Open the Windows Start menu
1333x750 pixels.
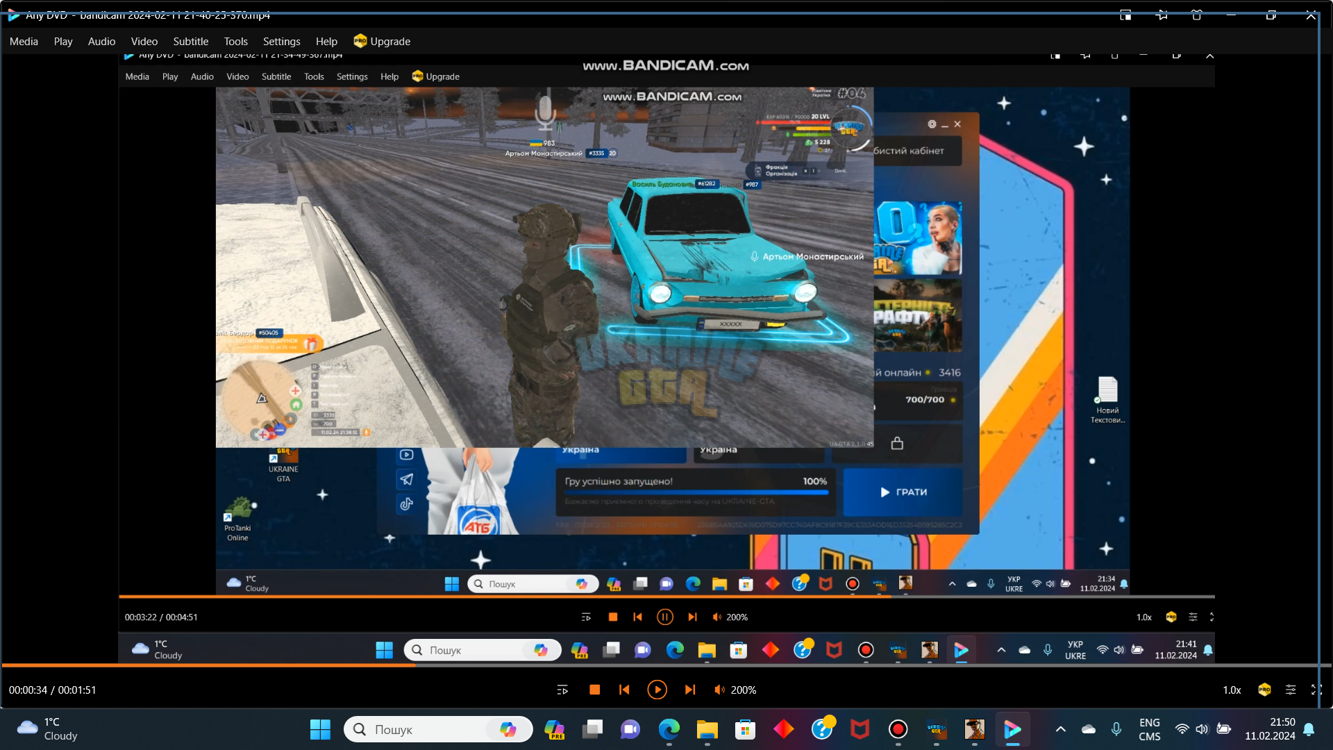320,729
